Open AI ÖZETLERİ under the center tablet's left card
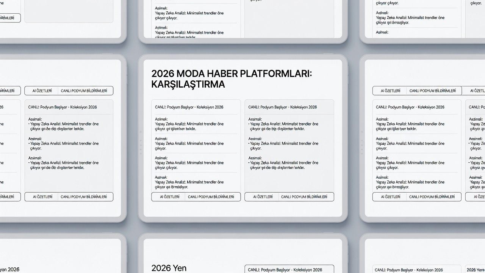Viewport: 485px width, 273px height. coord(169,197)
